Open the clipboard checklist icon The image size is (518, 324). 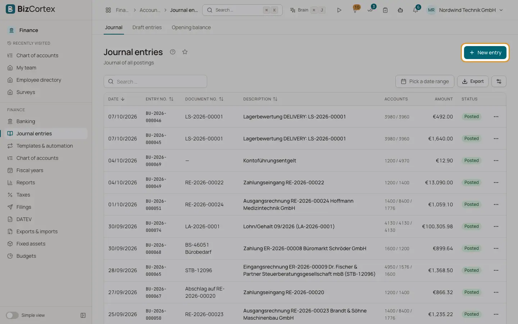pyautogui.click(x=385, y=10)
